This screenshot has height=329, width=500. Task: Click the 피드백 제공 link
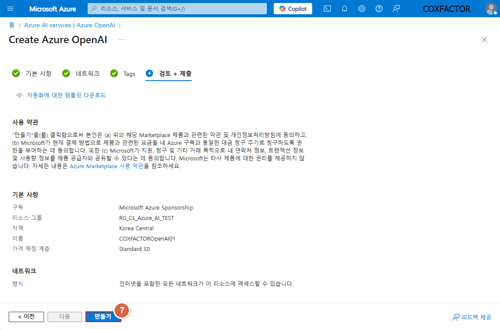pos(472,317)
